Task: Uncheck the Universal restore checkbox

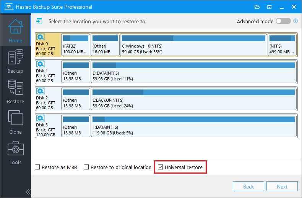Action: click(160, 167)
